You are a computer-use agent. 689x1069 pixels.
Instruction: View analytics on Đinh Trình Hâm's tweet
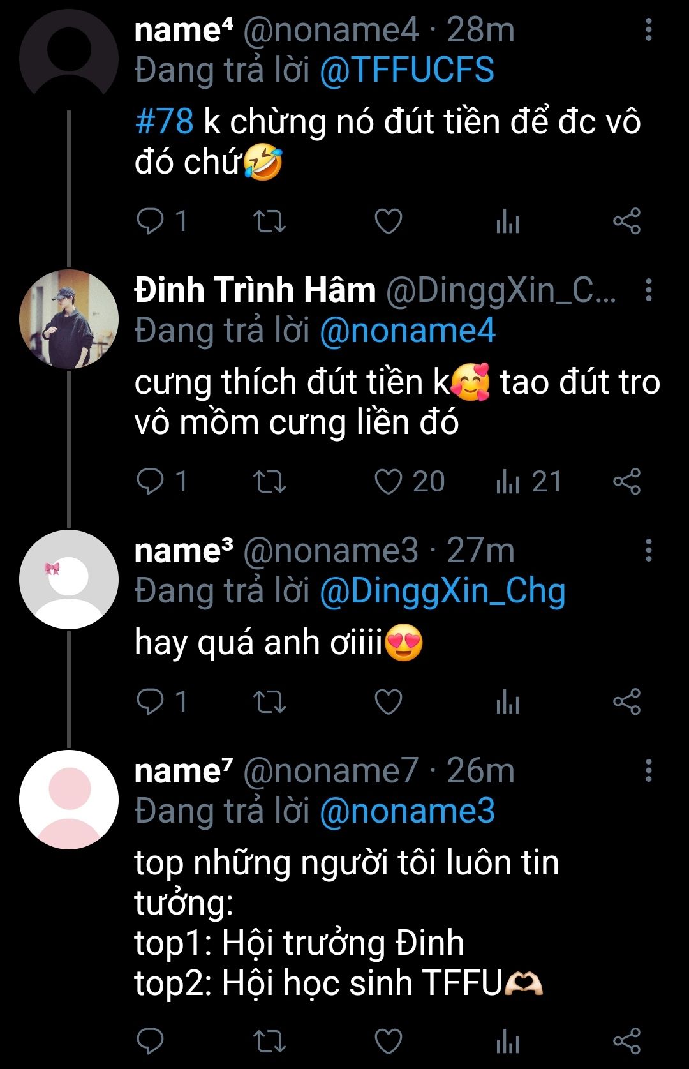coord(508,482)
